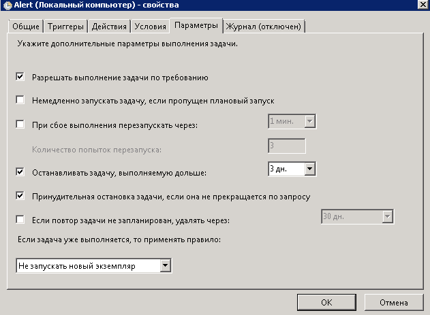Switch to the Общие tab
This screenshot has width=430, height=315.
click(26, 27)
